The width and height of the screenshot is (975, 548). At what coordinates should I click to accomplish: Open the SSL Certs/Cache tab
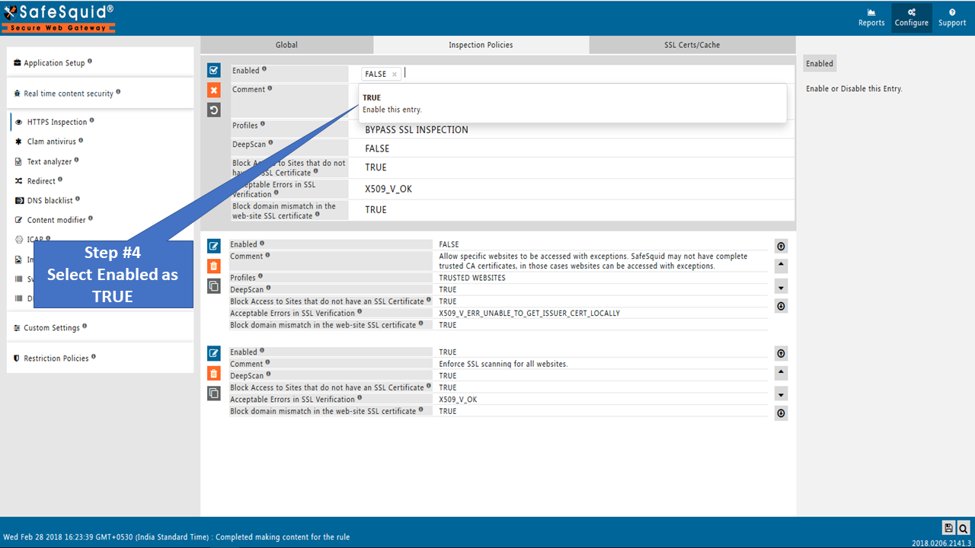(692, 45)
